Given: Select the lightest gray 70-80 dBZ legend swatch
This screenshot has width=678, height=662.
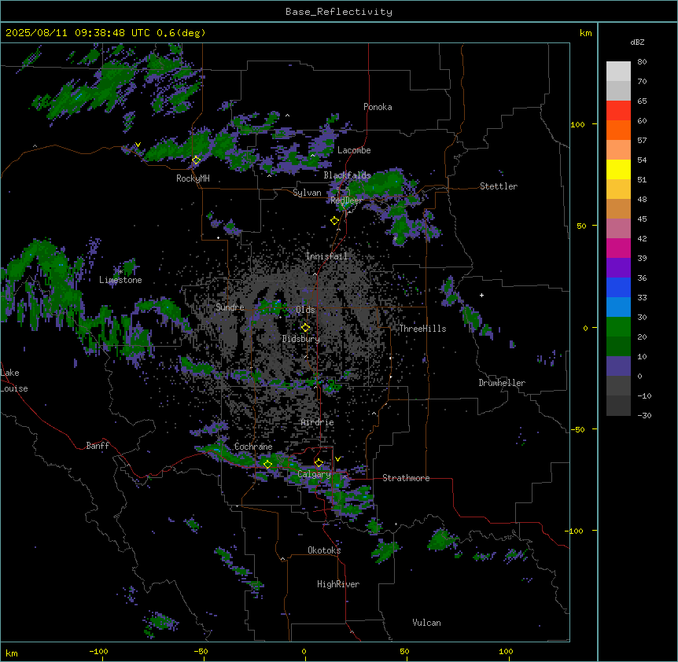Looking at the screenshot, I should [618, 72].
